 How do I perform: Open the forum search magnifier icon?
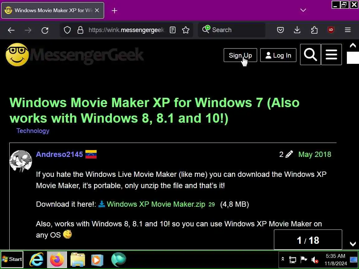[310, 55]
